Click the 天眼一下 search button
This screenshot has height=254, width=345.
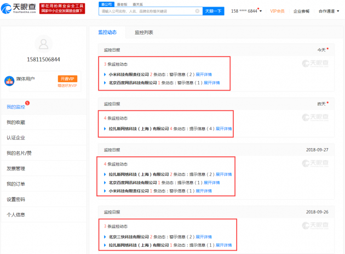213,11
